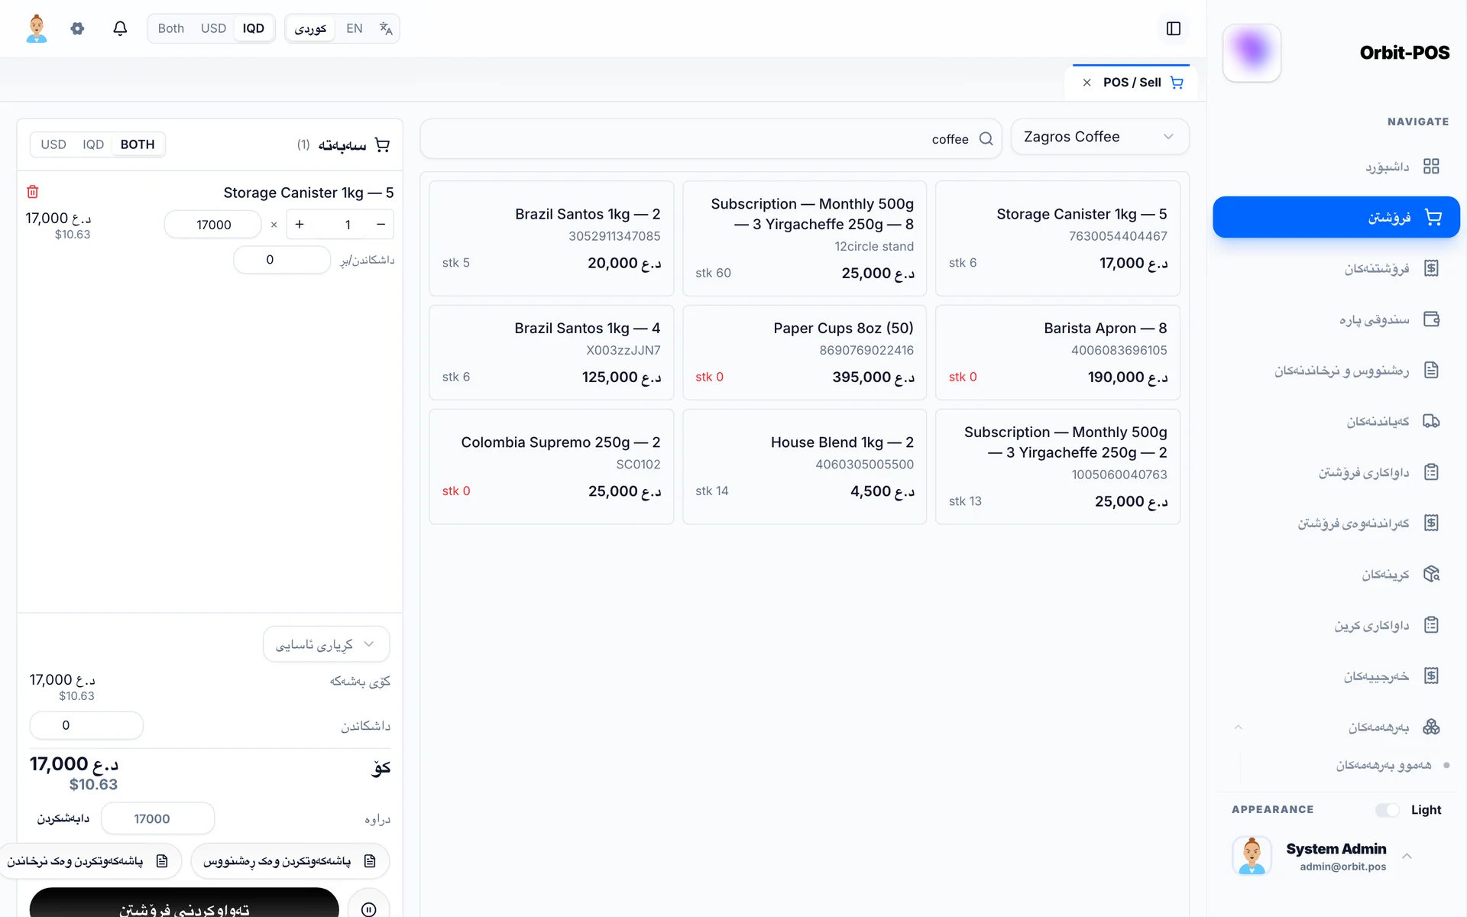Click the user avatar in the top bar
The image size is (1467, 917).
[37, 28]
